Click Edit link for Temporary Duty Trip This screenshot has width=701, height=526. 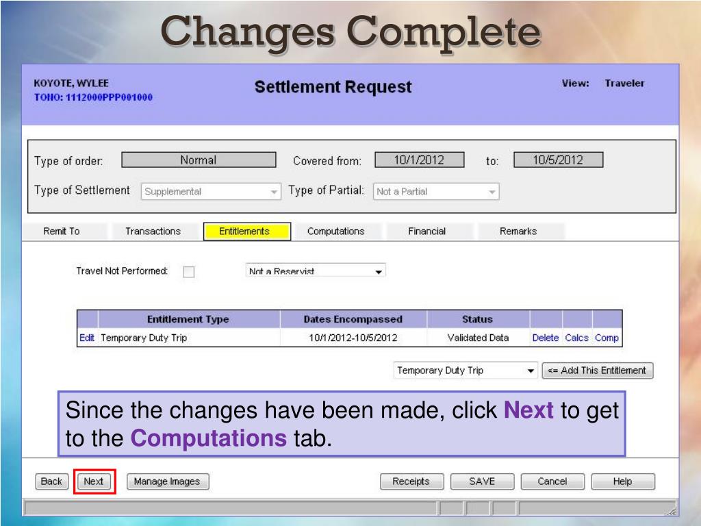(x=87, y=338)
